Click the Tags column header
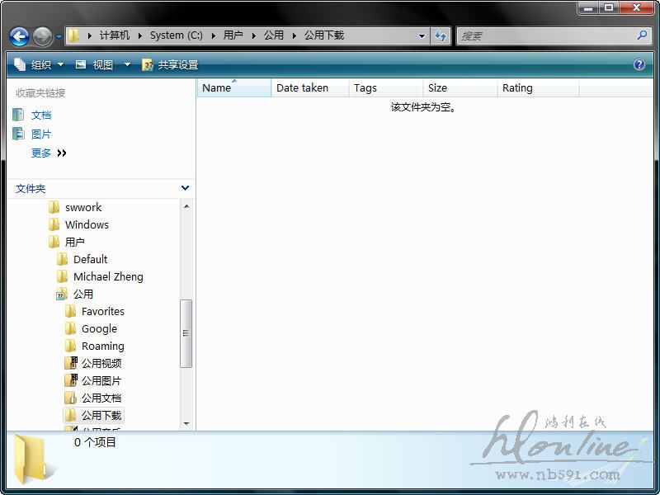Viewport: 660px width, 495px height. pyautogui.click(x=385, y=88)
